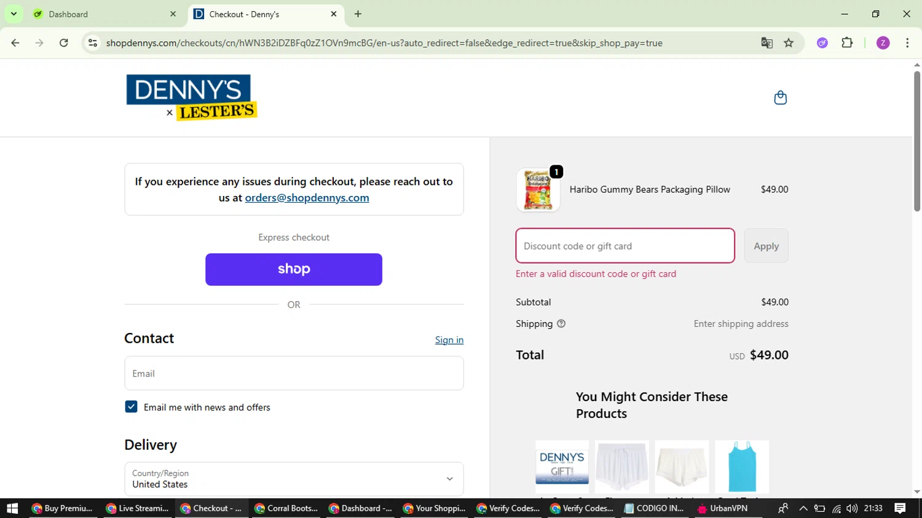Open UrbanVPN from the taskbar
Viewport: 922px width, 518px height.
coord(723,508)
